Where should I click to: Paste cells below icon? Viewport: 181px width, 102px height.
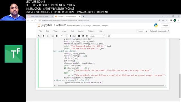pos(57,36)
